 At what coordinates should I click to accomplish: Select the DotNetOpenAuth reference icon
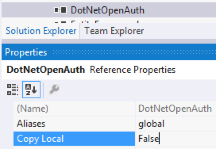pyautogui.click(x=60, y=10)
